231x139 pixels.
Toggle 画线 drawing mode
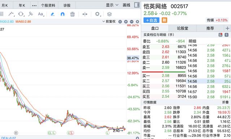pos(126,5)
